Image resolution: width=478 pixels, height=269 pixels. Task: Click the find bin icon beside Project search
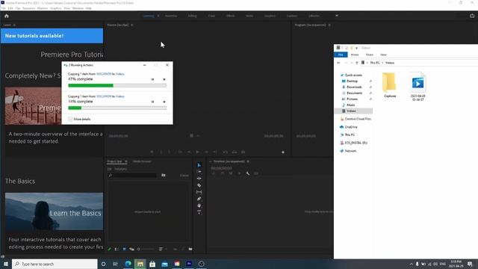click(164, 176)
